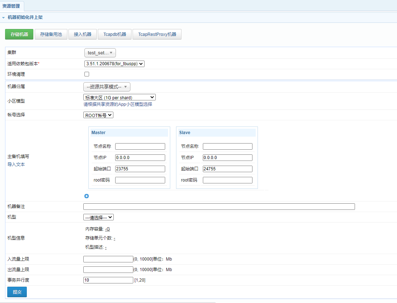Click the 事务并行度 field showing 10
397x303 pixels.
point(108,280)
